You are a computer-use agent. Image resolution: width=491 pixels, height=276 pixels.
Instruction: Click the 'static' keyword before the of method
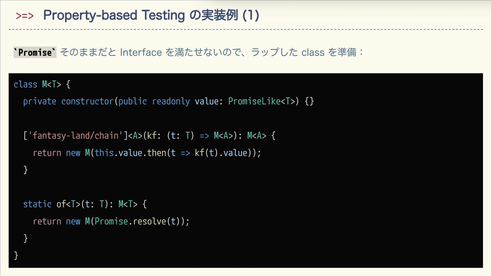tap(37, 204)
